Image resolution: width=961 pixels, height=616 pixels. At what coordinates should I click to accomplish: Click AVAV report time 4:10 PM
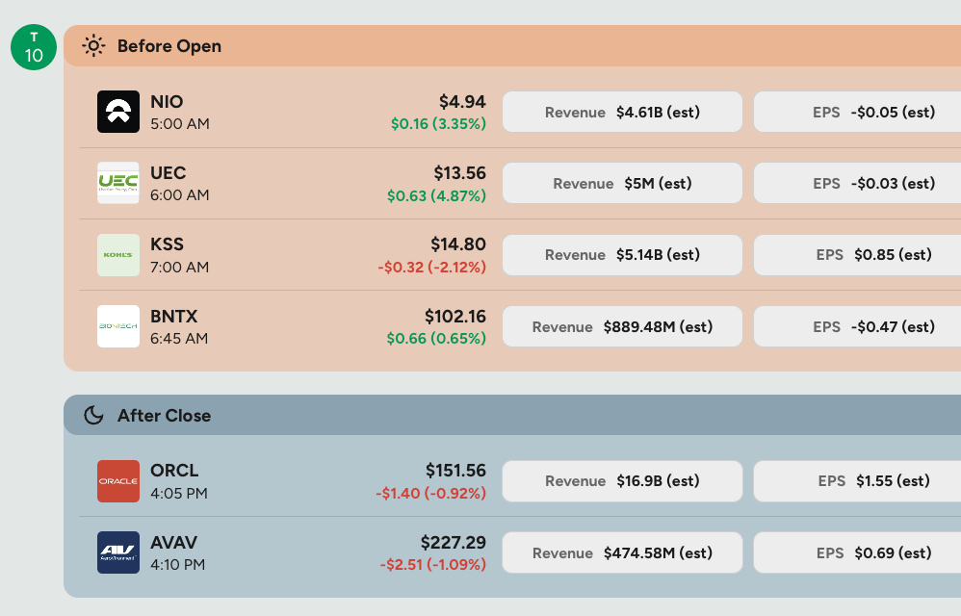(178, 564)
